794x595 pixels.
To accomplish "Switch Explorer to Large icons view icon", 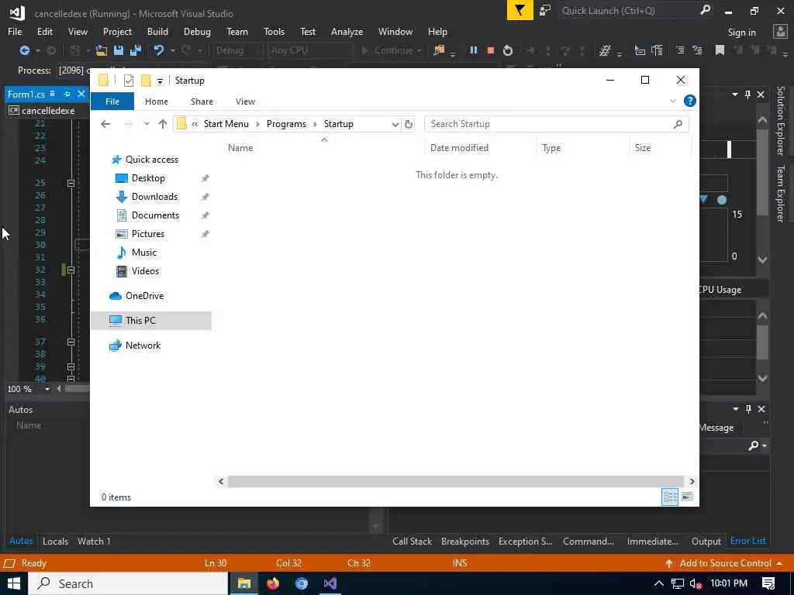I will click(687, 497).
